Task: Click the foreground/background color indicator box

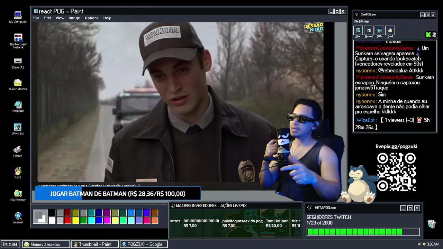Action: tap(40, 216)
